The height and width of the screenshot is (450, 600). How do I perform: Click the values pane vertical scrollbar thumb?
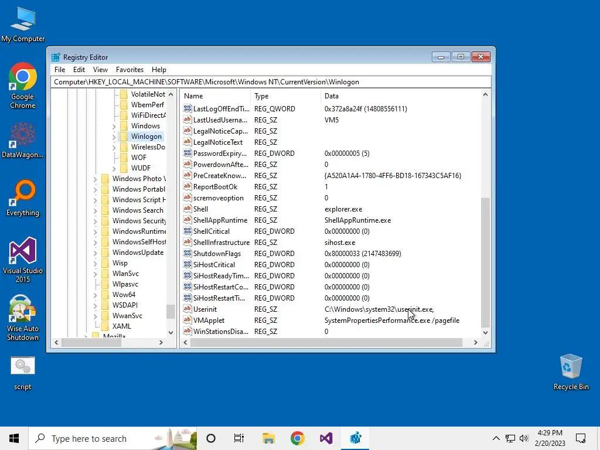(485, 262)
